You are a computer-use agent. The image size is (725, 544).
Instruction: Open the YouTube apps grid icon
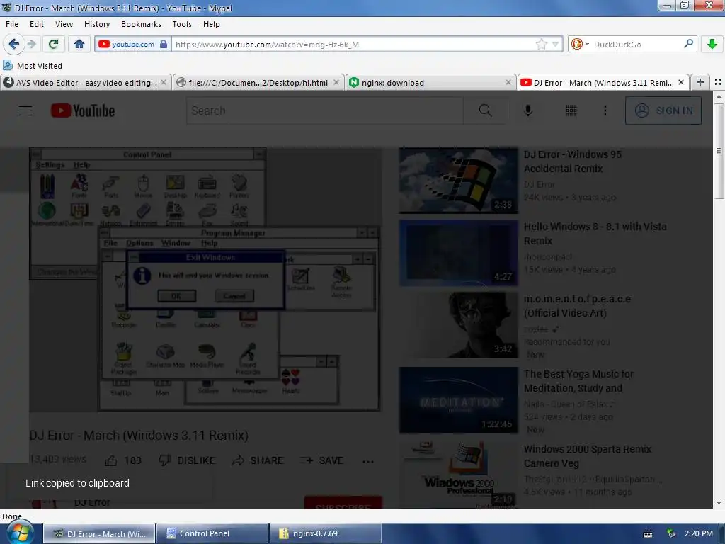(571, 110)
